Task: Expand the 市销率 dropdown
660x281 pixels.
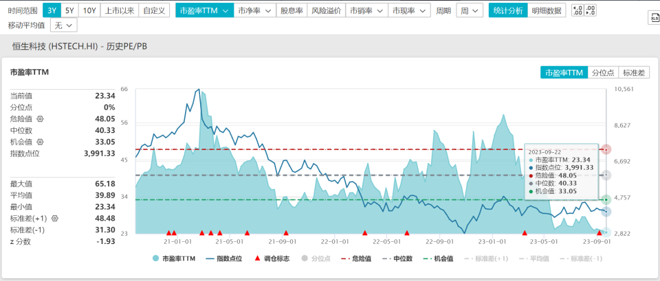Action: click(366, 10)
